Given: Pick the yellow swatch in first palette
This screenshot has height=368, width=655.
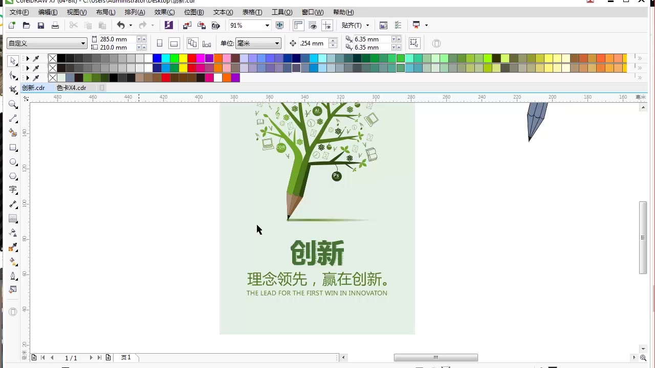Looking at the screenshot, I should (x=183, y=58).
